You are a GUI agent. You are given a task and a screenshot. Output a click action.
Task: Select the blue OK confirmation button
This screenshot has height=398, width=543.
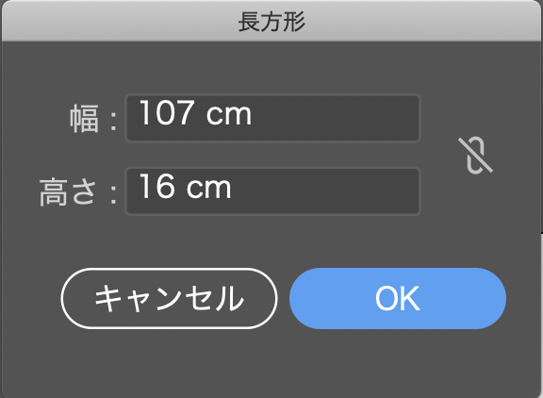(x=398, y=298)
